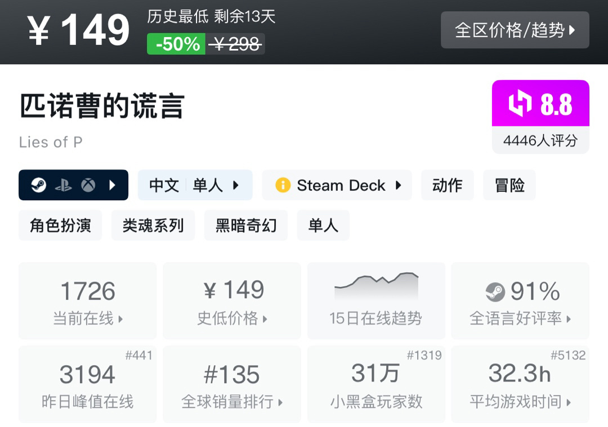Viewport: 608px width, 427px height.
Task: Open 史低价格 lowest price history
Action: tap(232, 301)
